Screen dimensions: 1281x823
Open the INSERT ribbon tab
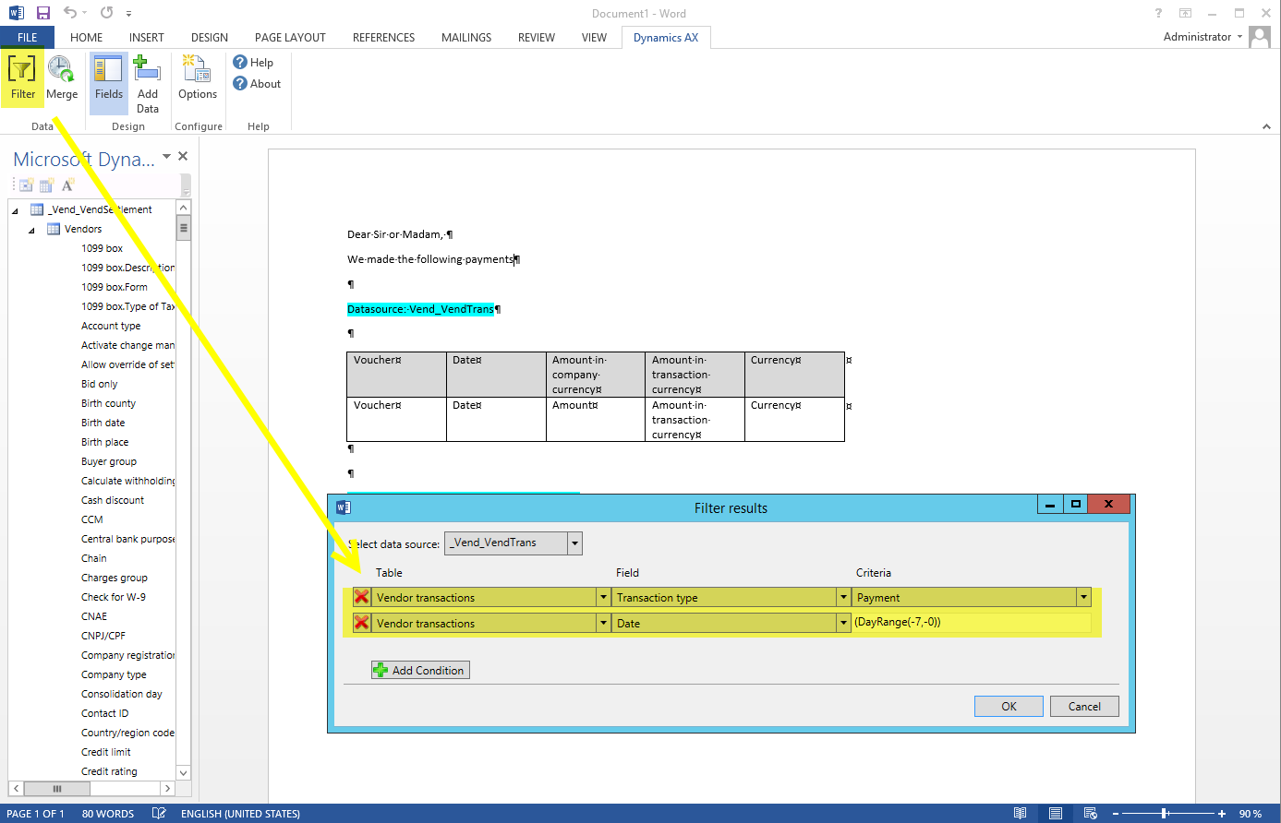146,38
